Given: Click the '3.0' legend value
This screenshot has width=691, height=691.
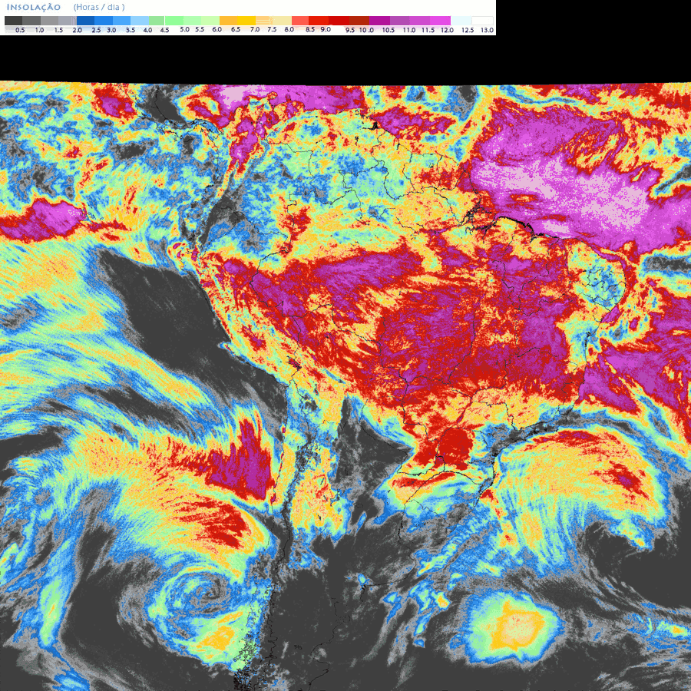Looking at the screenshot, I should click(x=111, y=30).
